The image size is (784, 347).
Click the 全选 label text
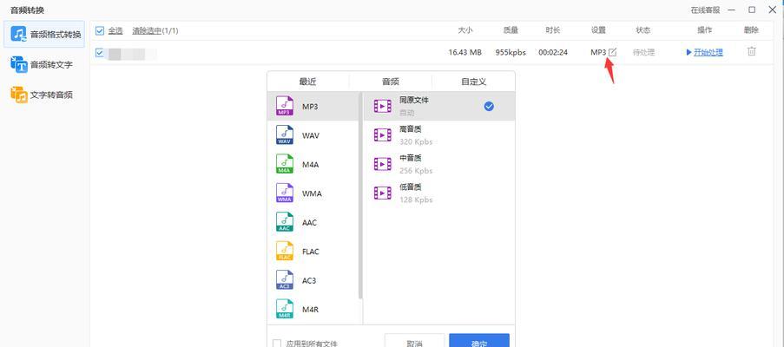[x=115, y=30]
